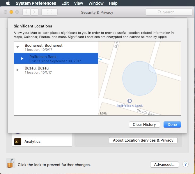Click the Raiffeisen Bank map label
This screenshot has width=195, height=174.
pos(130,106)
